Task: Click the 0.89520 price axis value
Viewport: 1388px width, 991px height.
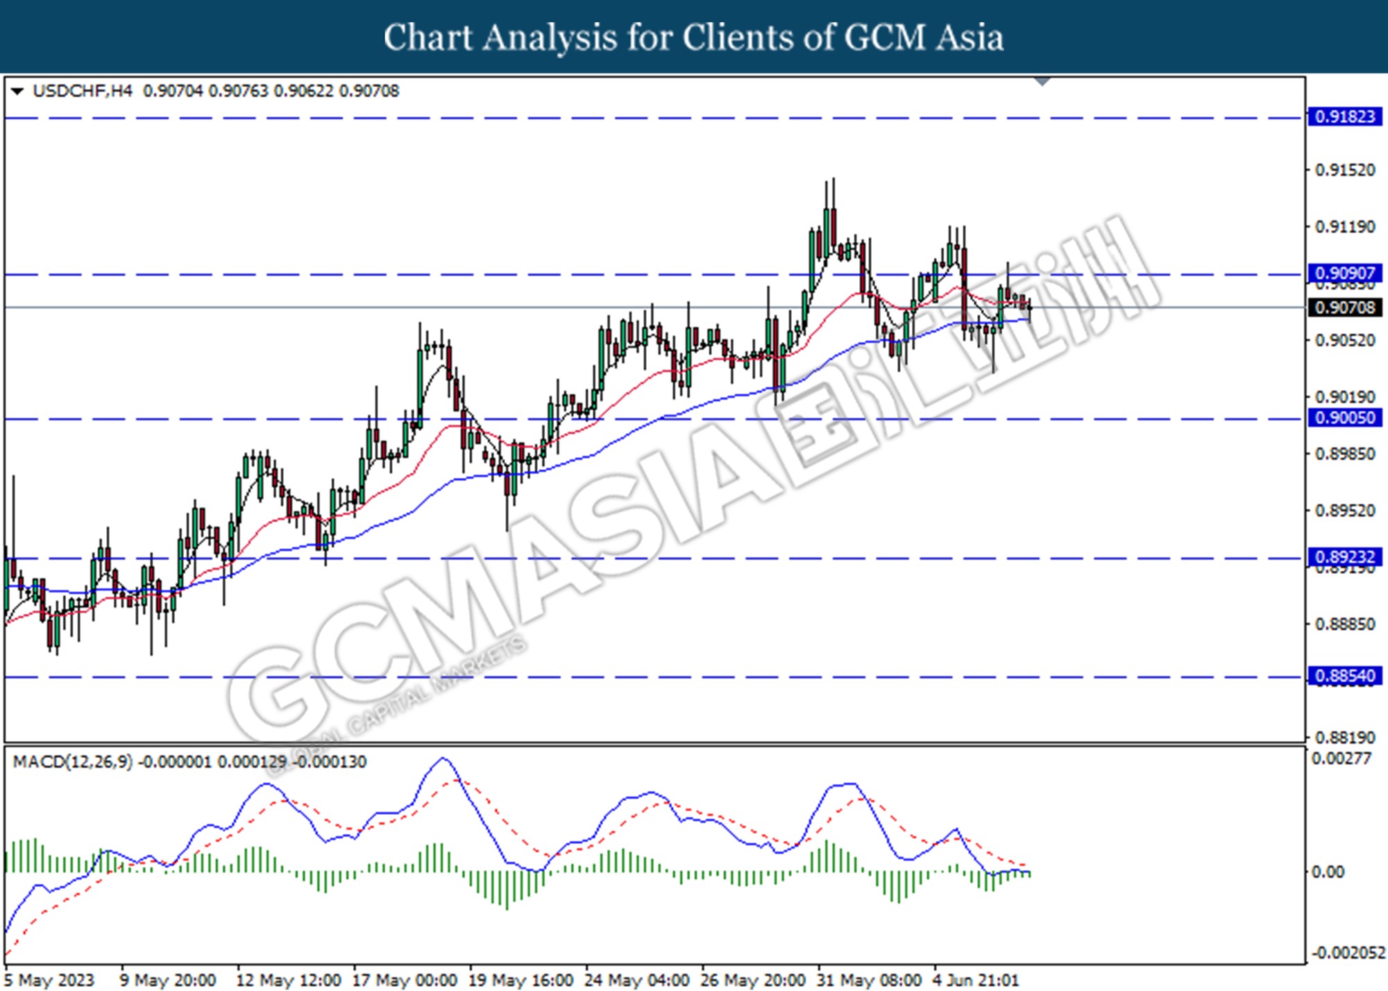Action: coord(1345,511)
